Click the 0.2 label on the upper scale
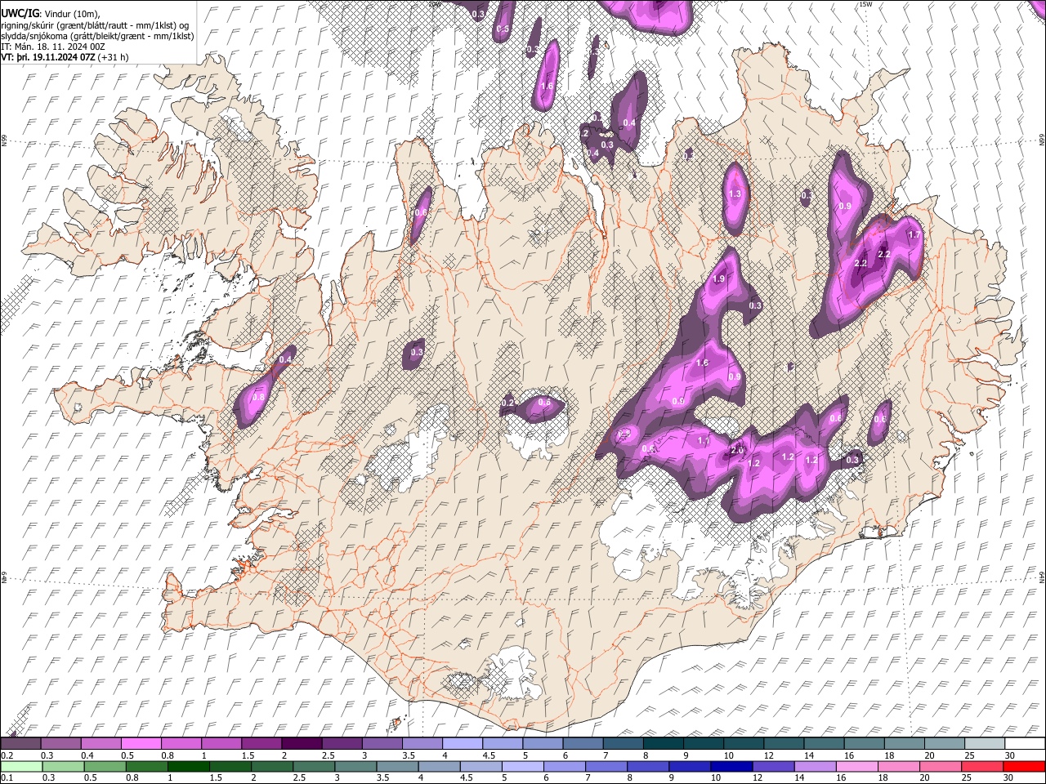Image resolution: width=1046 pixels, height=784 pixels. [6, 755]
